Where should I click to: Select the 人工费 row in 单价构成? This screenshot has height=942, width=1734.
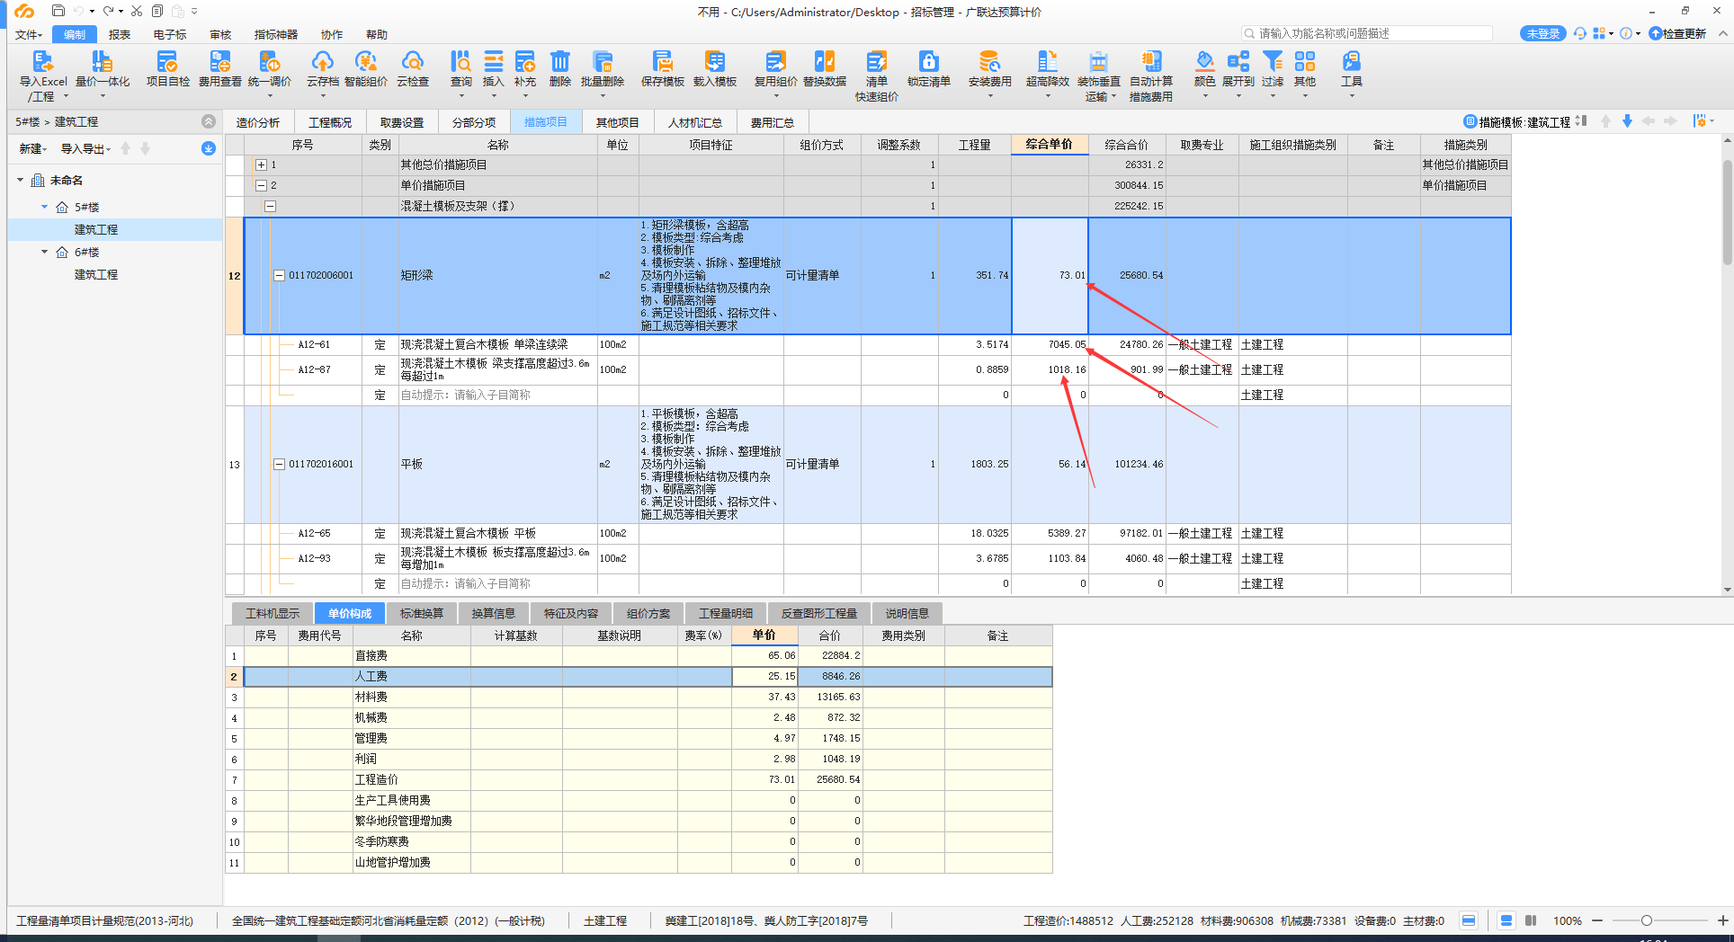tap(648, 676)
